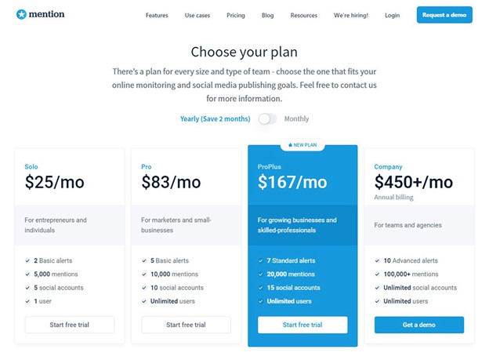Toggle the yearly/monthly billing switch
The image size is (489, 360).
pos(267,119)
